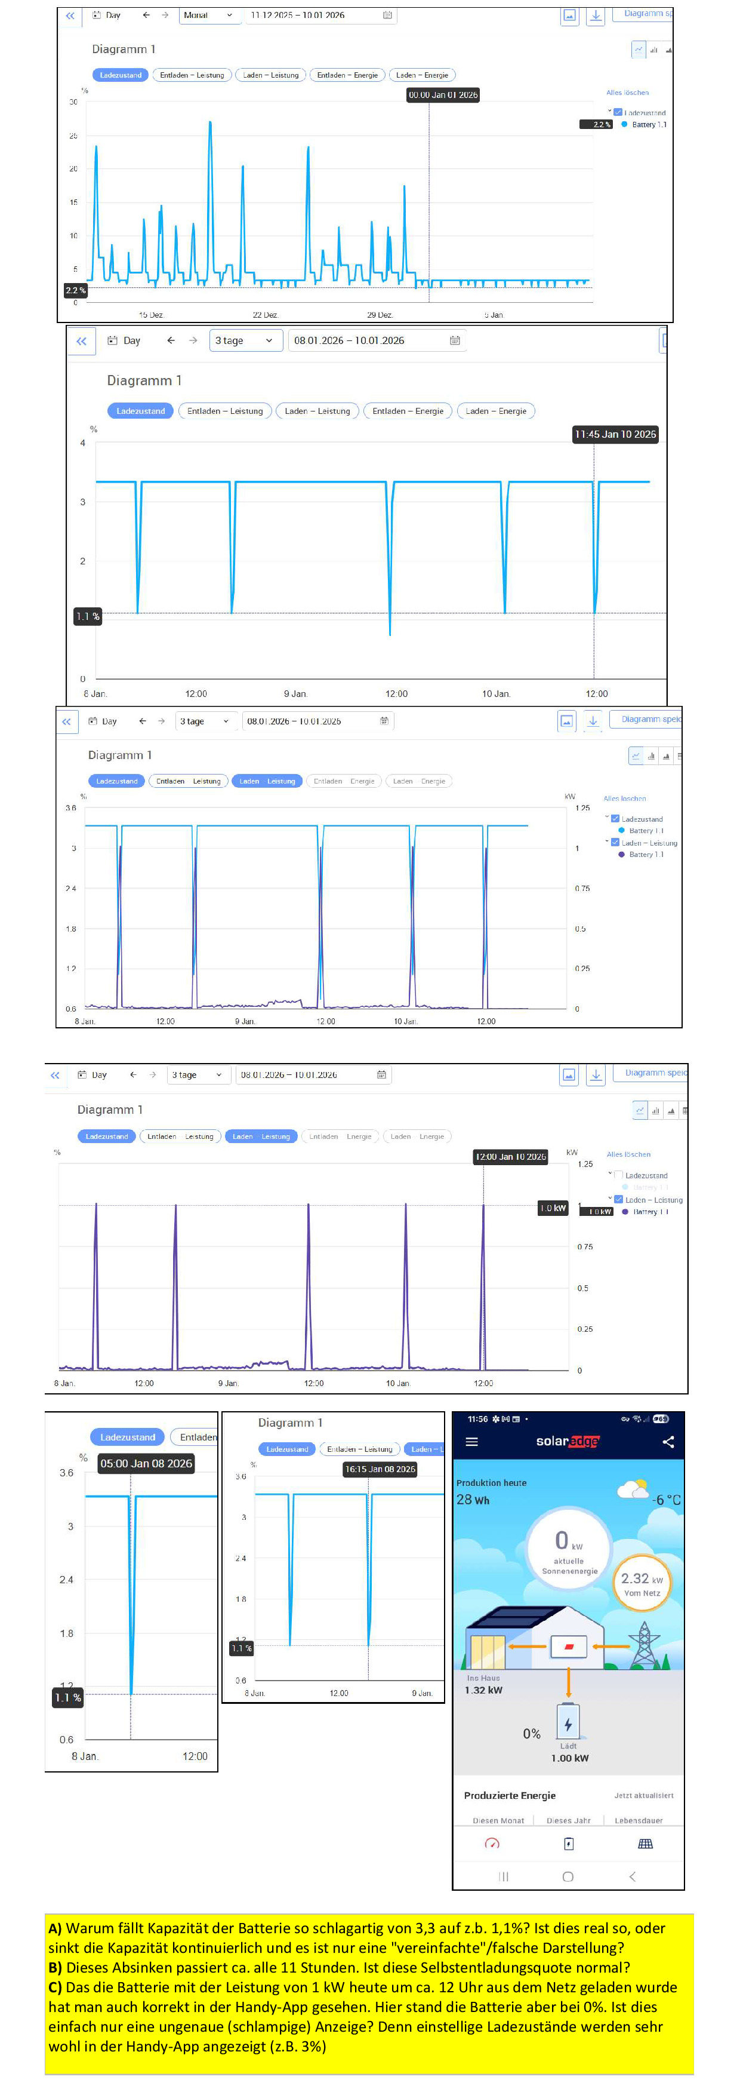Collapse the chevron beside unchecked Ladezustand
This screenshot has height=2095, width=740.
click(x=610, y=1174)
